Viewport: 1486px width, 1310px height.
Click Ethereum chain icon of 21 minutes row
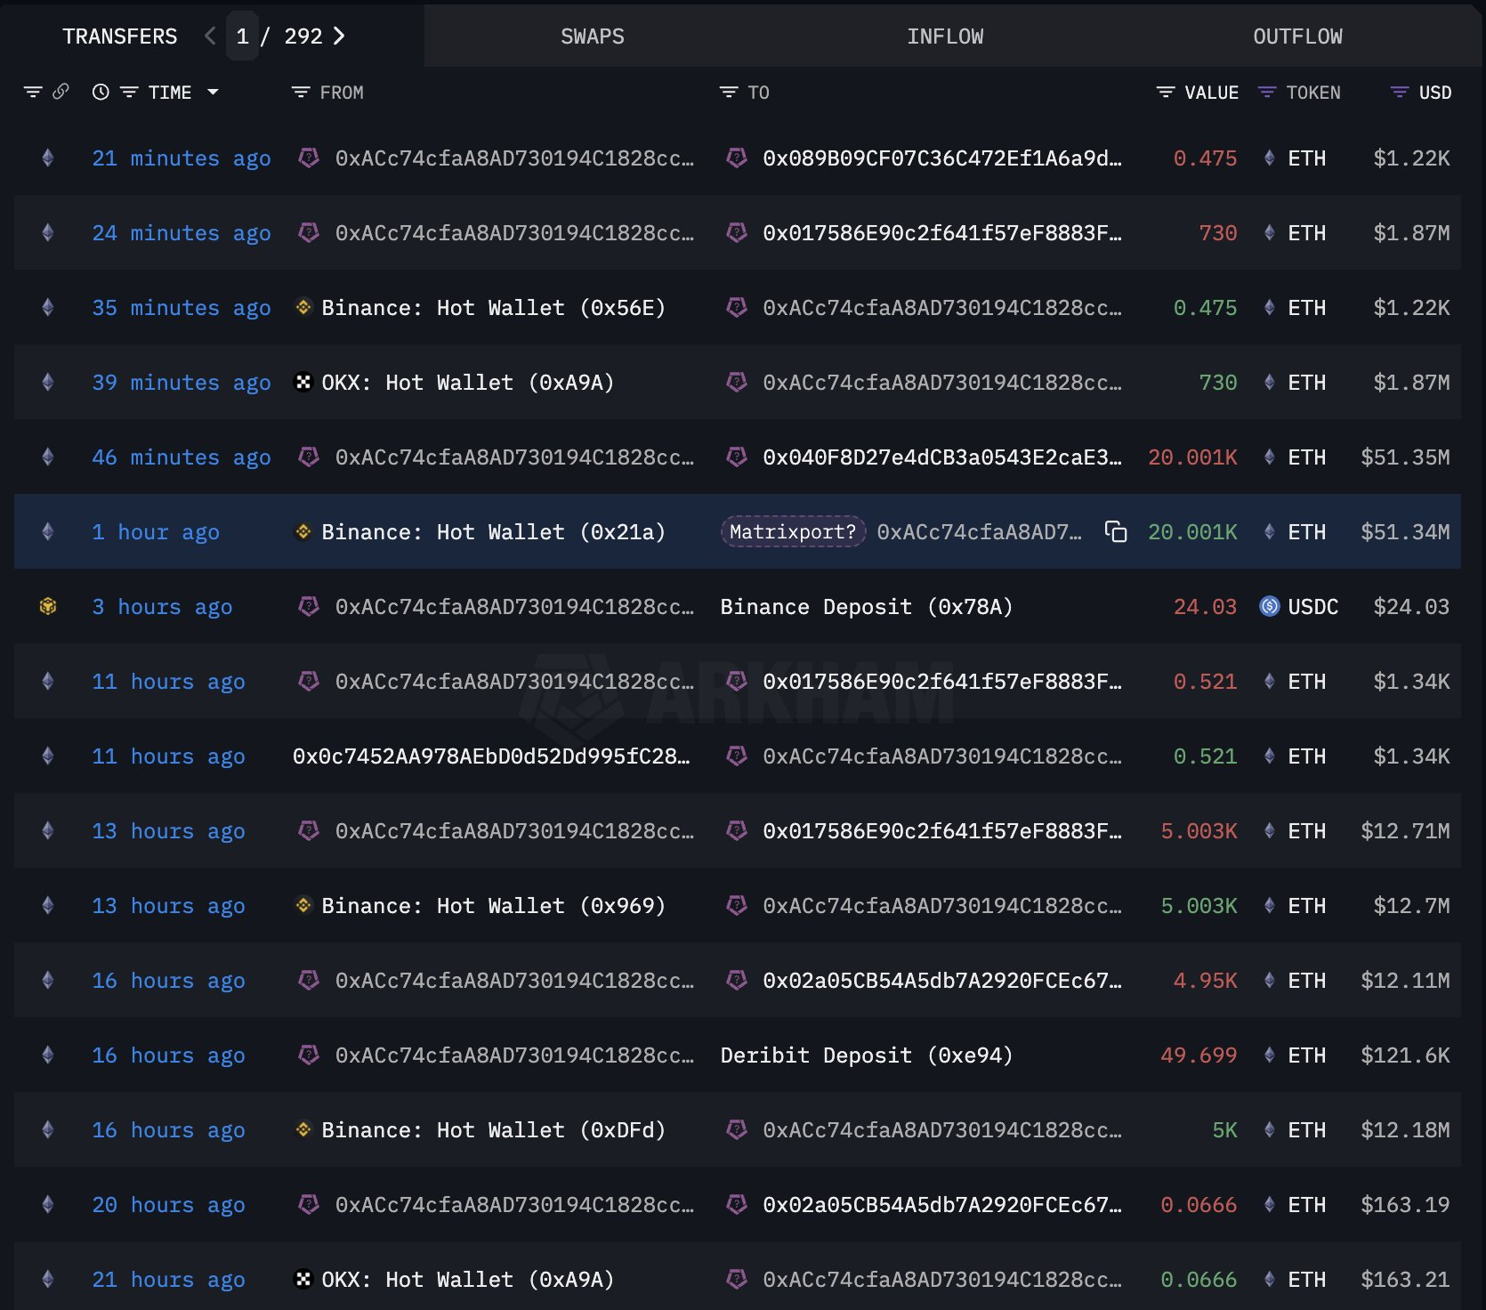(48, 158)
